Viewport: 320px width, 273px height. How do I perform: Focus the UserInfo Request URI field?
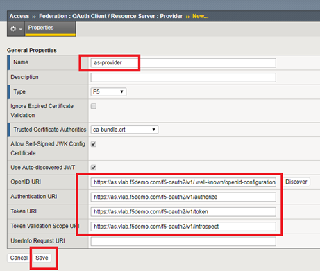[x=183, y=241]
